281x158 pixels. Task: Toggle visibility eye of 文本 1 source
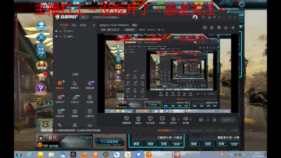(56, 31)
